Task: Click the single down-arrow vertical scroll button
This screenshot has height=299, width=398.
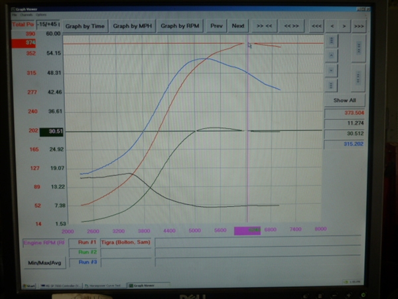Action: coord(331,70)
